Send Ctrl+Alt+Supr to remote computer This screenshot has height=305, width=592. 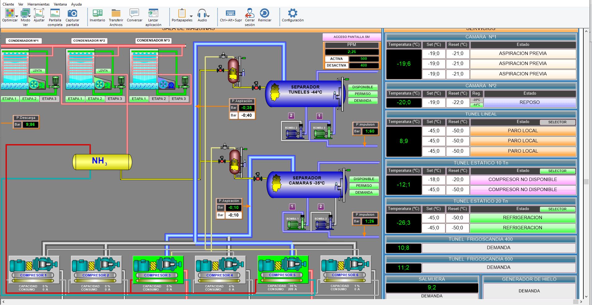pyautogui.click(x=231, y=13)
